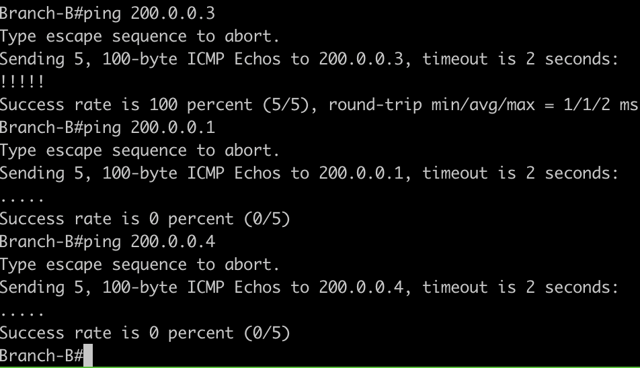Click the "ping 200.0.0.4" command line

tap(108, 241)
